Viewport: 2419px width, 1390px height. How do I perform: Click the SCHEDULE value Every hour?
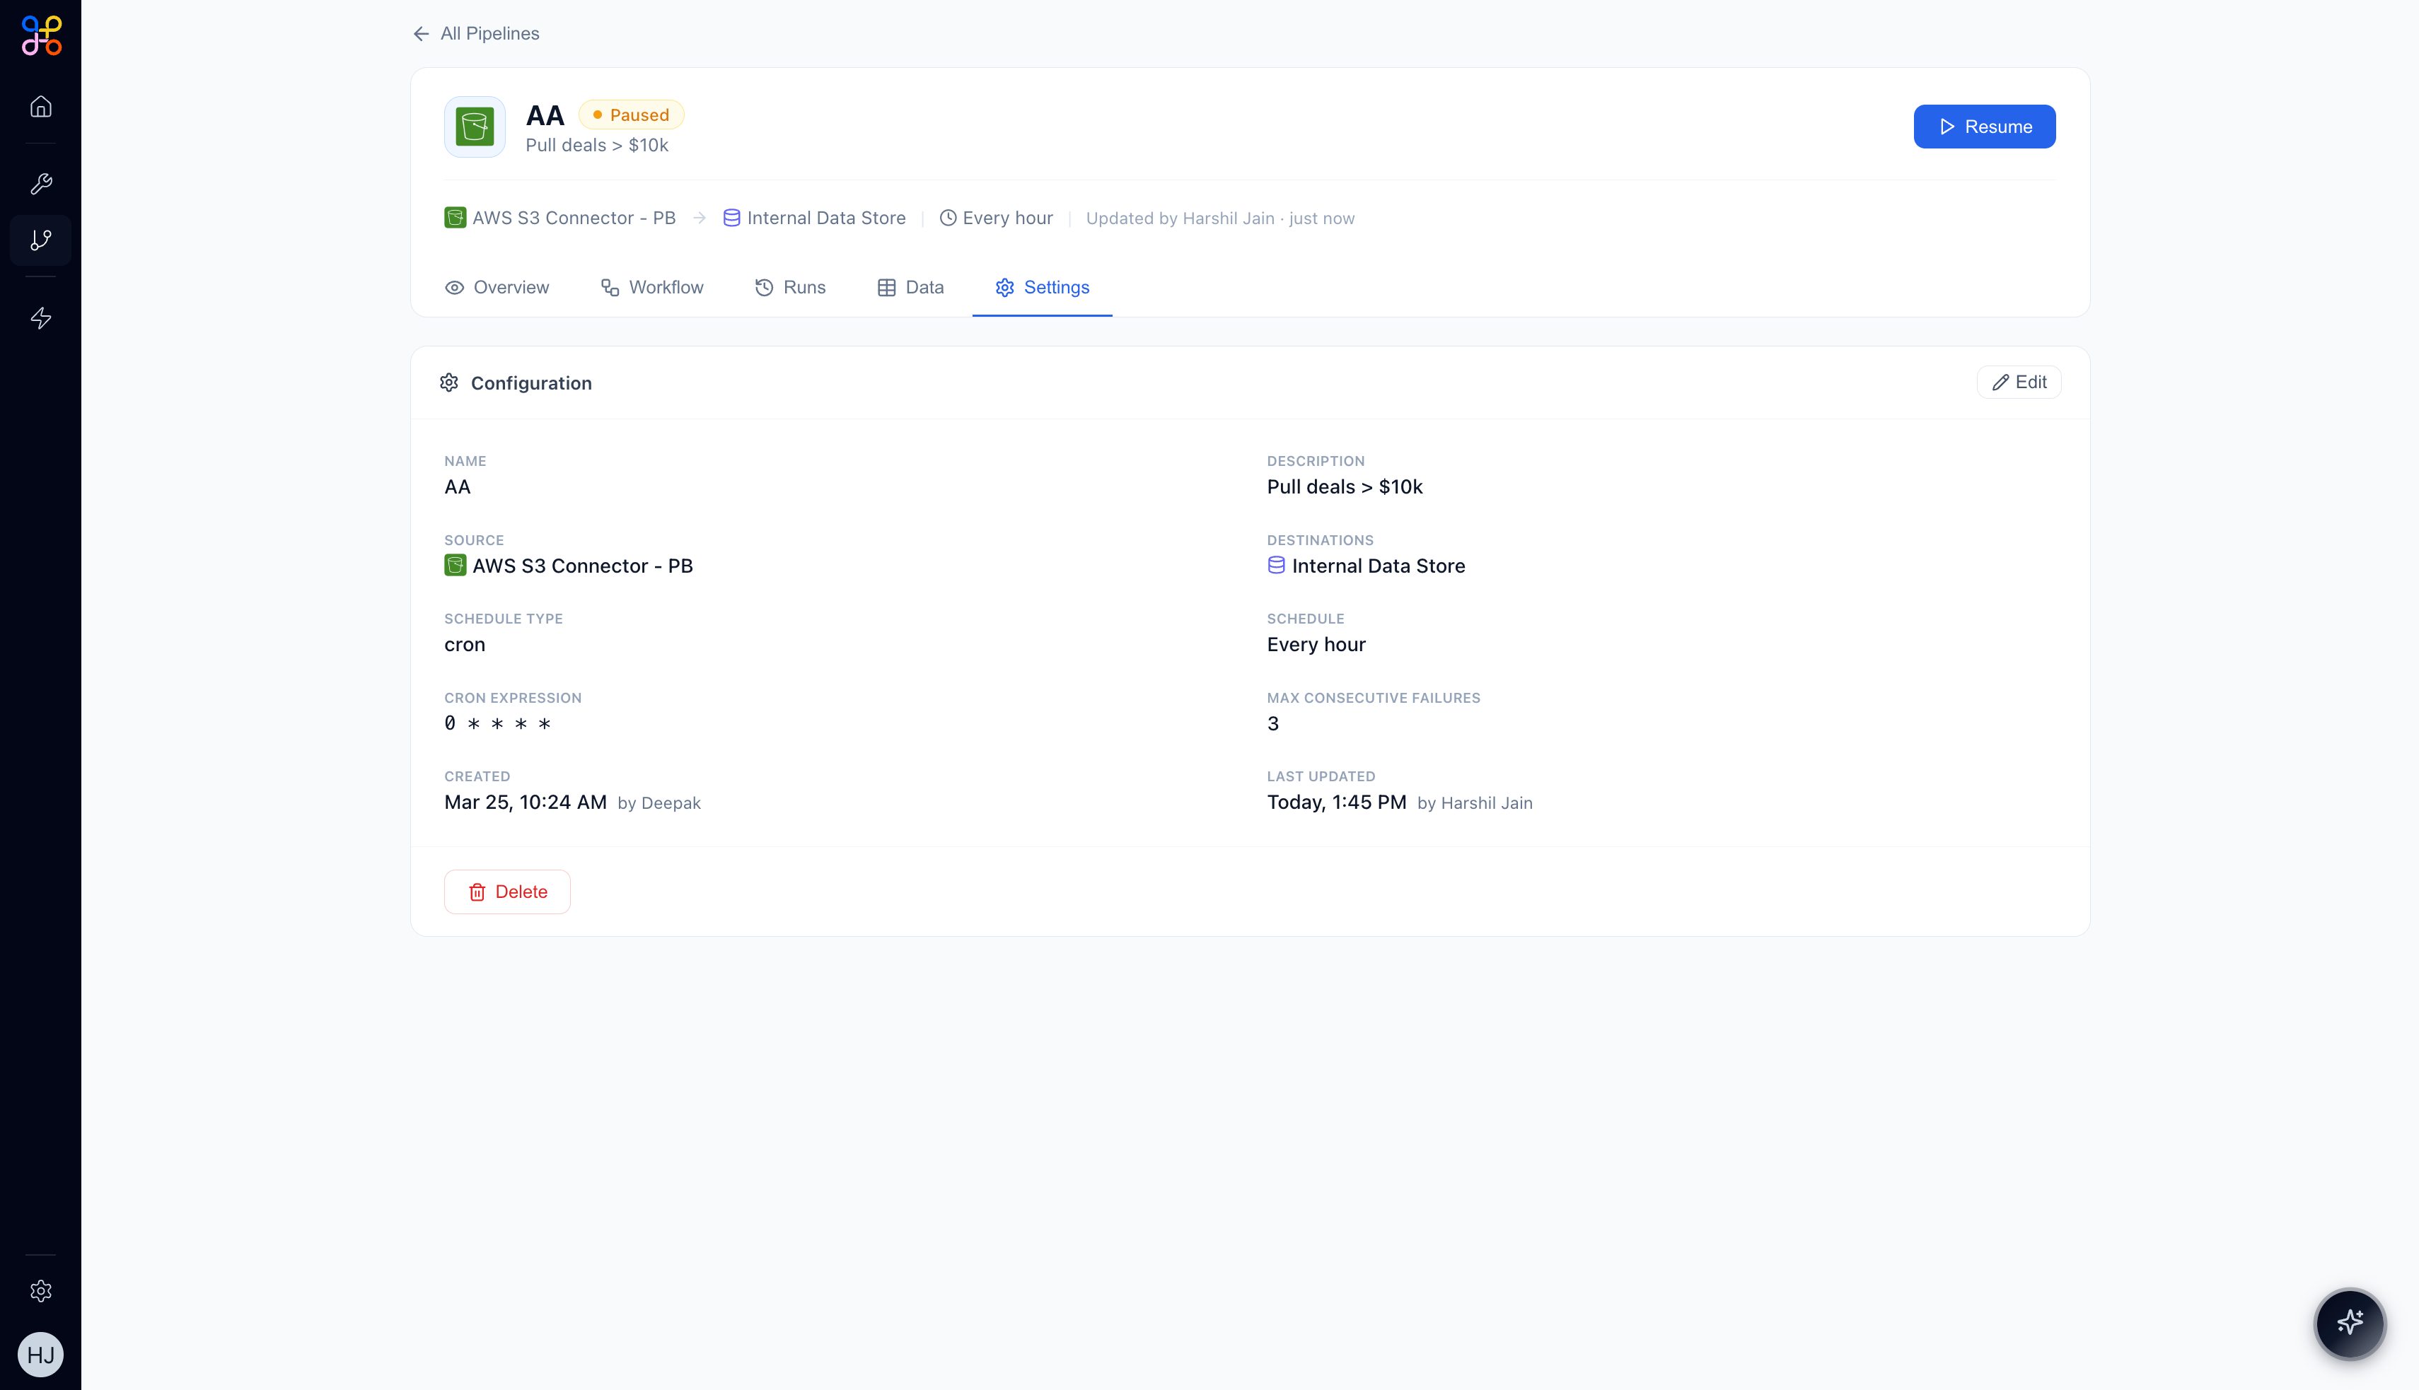pos(1316,644)
